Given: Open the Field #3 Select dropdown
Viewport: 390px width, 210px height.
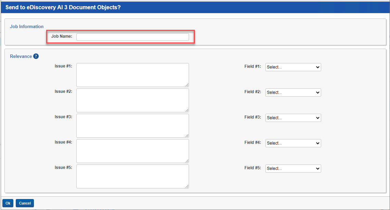Looking at the screenshot, I should 293,118.
